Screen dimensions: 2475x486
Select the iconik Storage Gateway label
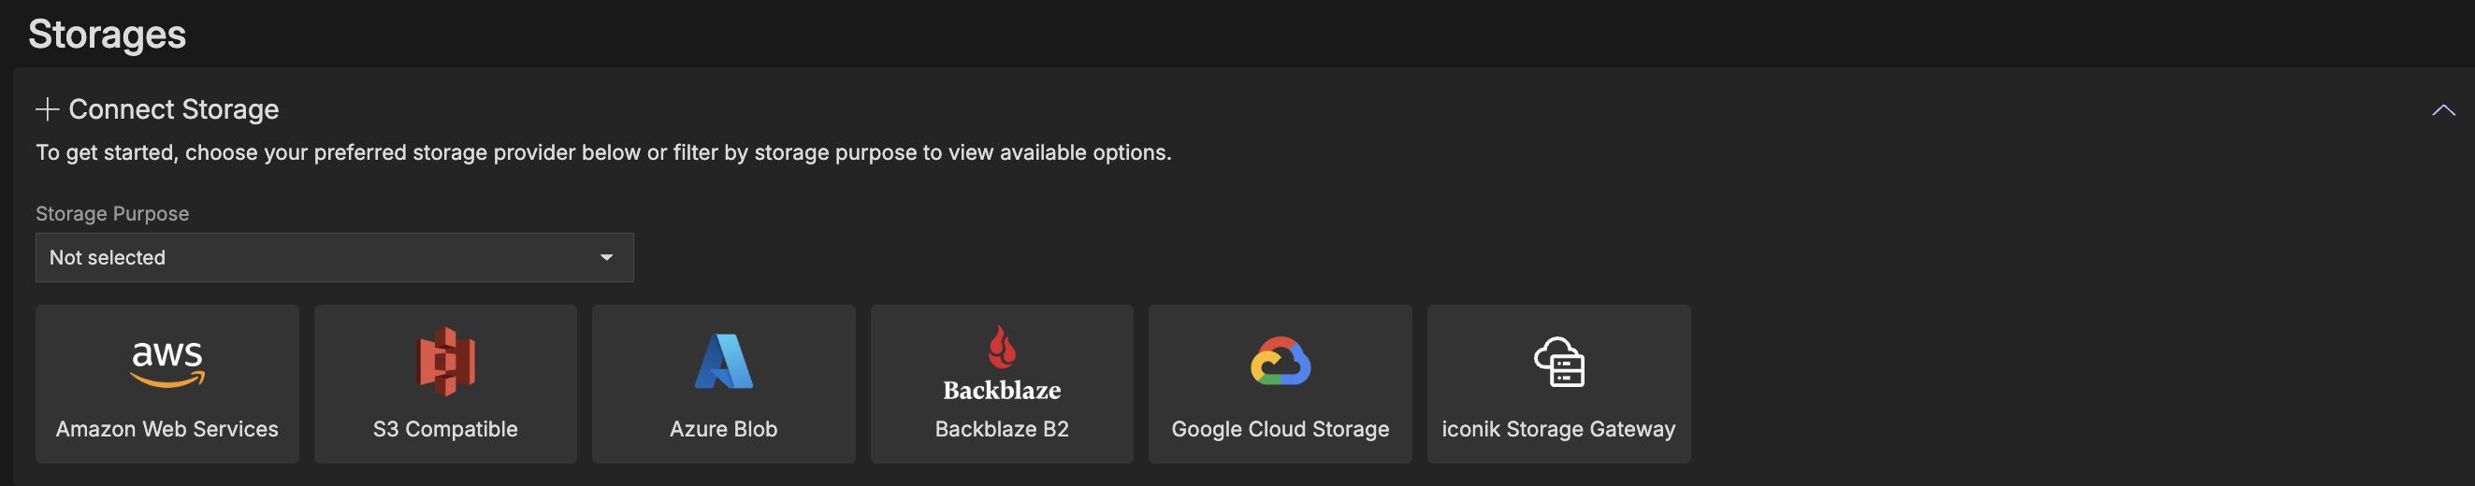[x=1558, y=429]
